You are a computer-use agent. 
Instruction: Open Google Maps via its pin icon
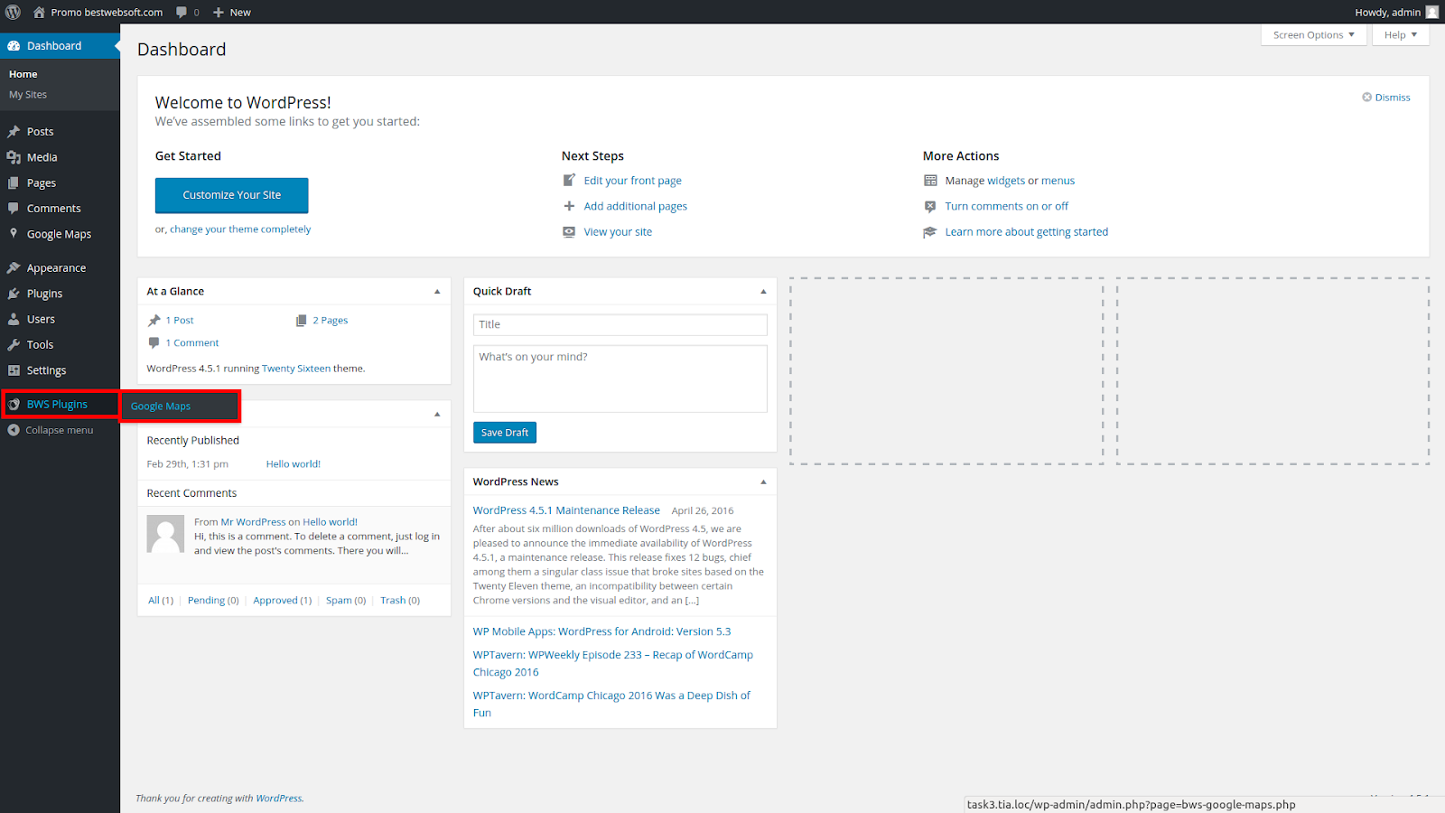pos(14,233)
